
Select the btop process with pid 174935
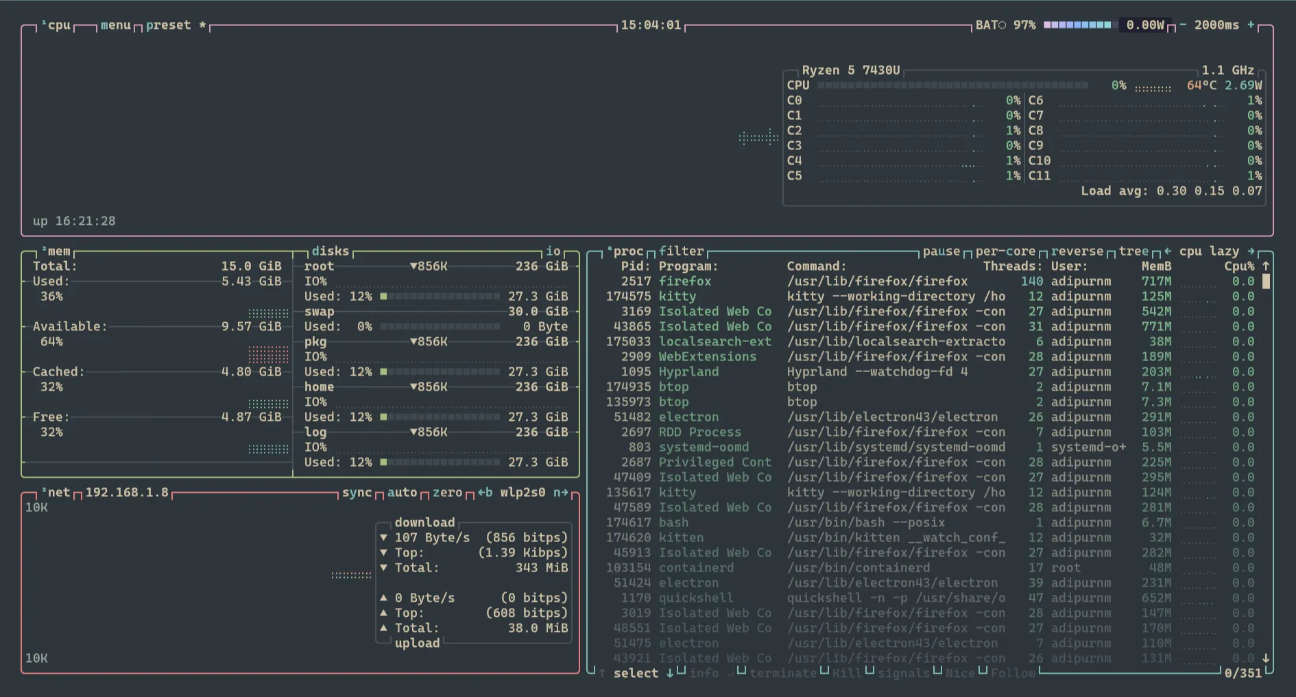pyautogui.click(x=930, y=387)
